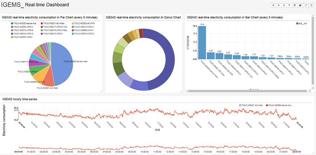Click the save dashboard disk icon

pyautogui.click(x=311, y=6)
